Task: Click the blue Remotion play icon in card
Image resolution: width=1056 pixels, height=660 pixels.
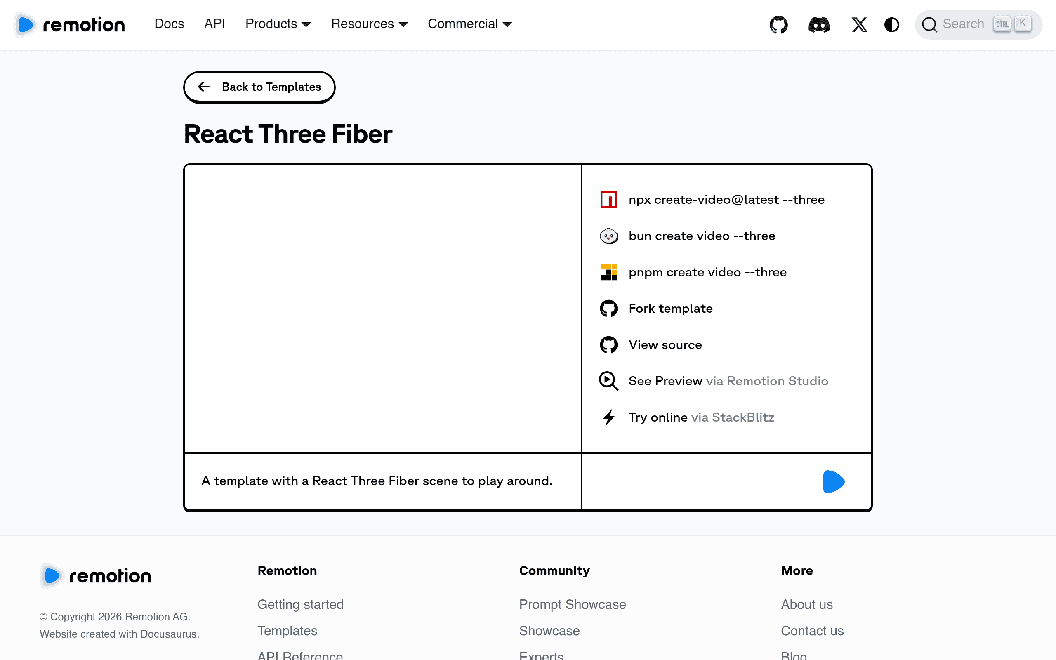Action: 833,481
